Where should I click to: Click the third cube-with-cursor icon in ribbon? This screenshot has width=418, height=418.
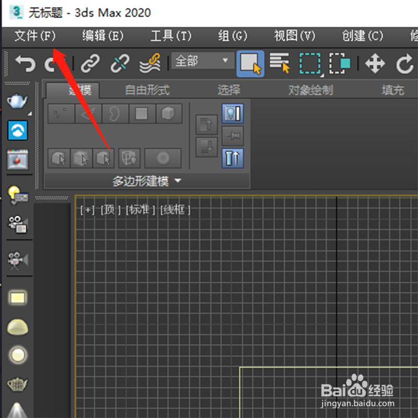coord(103,158)
